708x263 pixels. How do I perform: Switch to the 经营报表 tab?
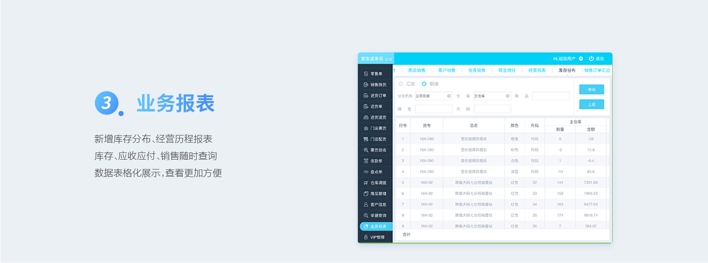(537, 70)
